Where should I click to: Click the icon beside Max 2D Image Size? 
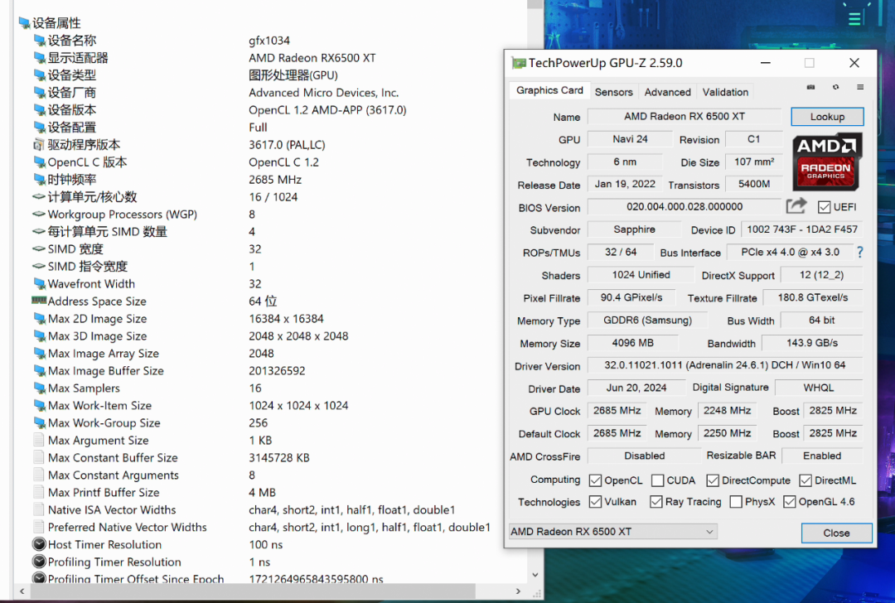point(40,319)
